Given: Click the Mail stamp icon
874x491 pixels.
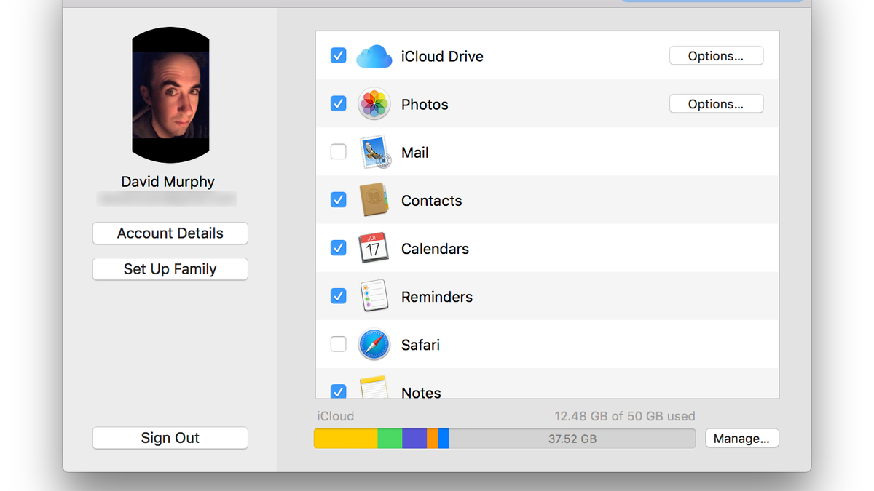Looking at the screenshot, I should (x=375, y=153).
